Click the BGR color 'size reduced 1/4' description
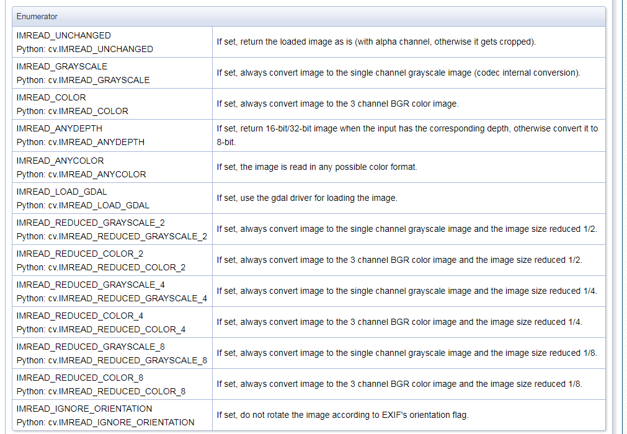The width and height of the screenshot is (627, 434). (399, 322)
